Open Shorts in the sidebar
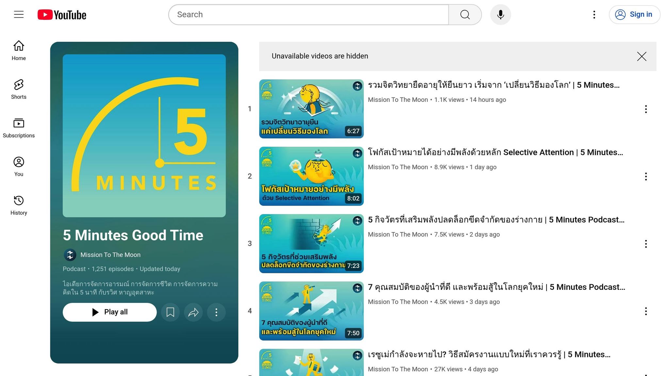669x376 pixels. coord(19,89)
